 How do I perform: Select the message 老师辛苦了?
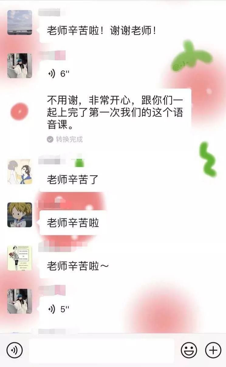(x=73, y=180)
